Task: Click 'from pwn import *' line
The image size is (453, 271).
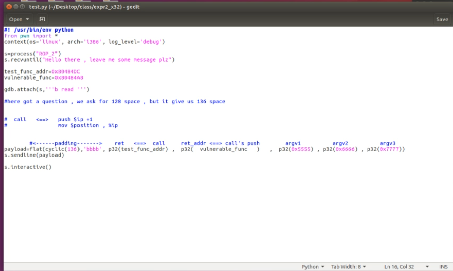Action: click(x=31, y=36)
